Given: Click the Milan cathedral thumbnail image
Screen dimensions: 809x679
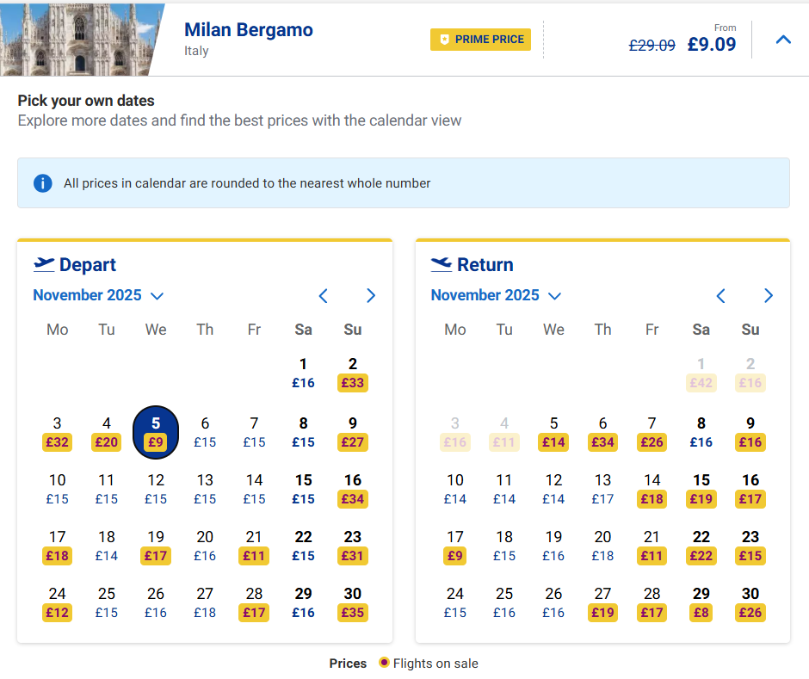Looking at the screenshot, I should (77, 40).
